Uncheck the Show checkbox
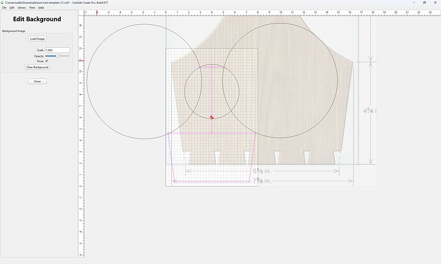 click(47, 61)
